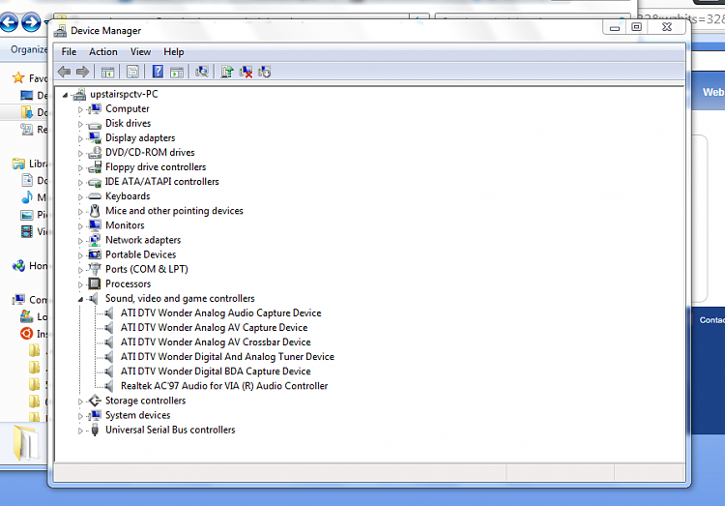Open the View menu
This screenshot has height=506, width=725.
click(140, 52)
